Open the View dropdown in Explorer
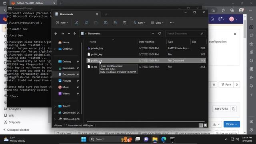 157,23
